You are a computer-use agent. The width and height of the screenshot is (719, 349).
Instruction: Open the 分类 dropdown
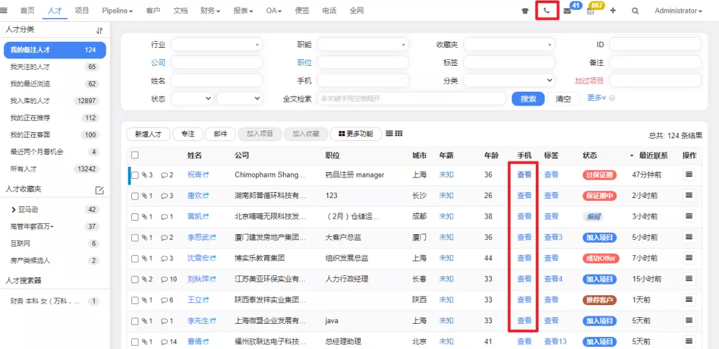509,80
